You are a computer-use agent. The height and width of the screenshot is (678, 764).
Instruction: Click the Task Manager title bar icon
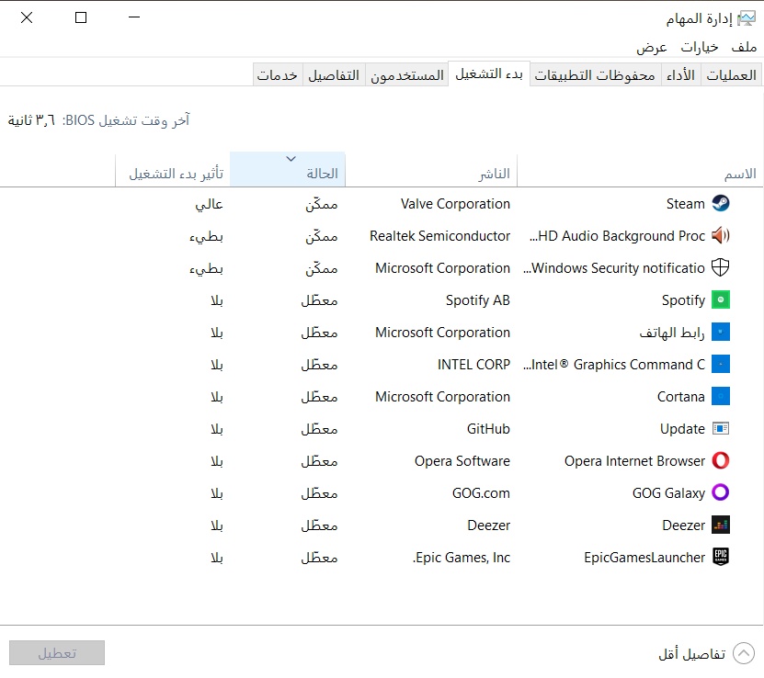[746, 18]
